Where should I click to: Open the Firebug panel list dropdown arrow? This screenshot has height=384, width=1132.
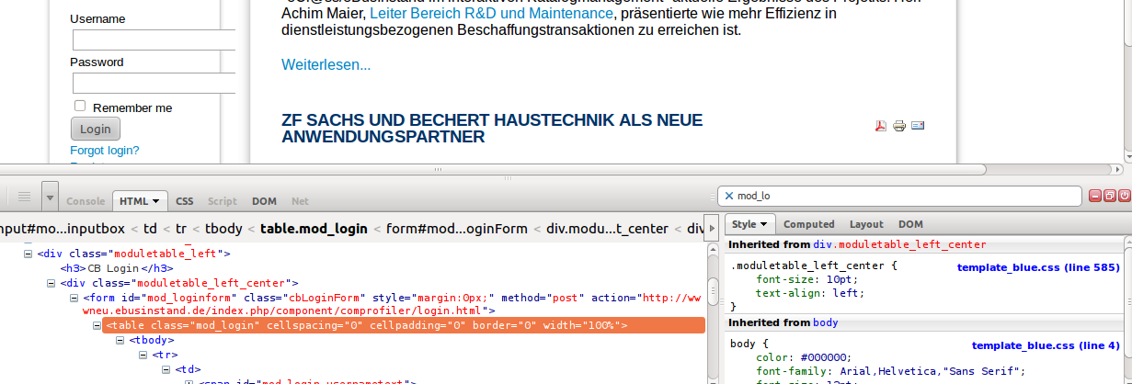50,197
